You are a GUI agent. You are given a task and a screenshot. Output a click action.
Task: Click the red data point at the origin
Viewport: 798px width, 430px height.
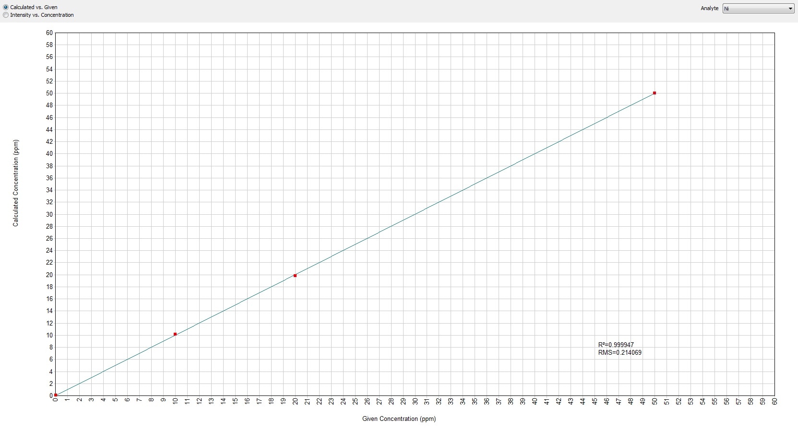[56, 395]
